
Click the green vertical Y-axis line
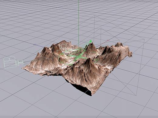tap(78, 24)
